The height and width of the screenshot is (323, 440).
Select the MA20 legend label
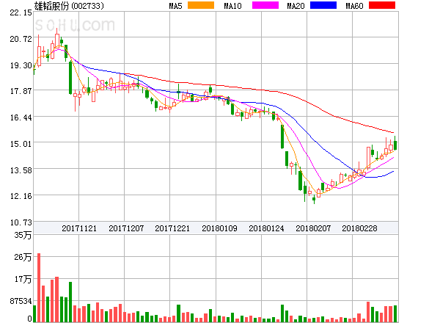tap(296, 6)
